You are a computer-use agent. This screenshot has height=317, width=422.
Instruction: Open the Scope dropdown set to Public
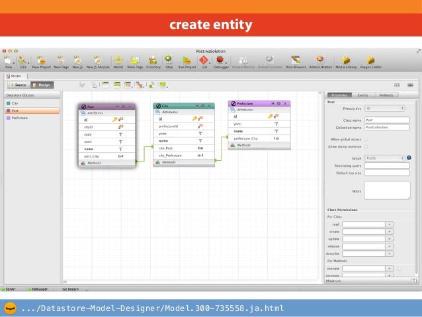coord(384,158)
